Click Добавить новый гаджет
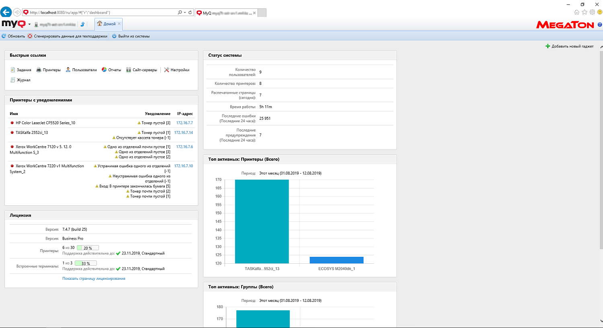The width and height of the screenshot is (603, 328). (x=569, y=46)
